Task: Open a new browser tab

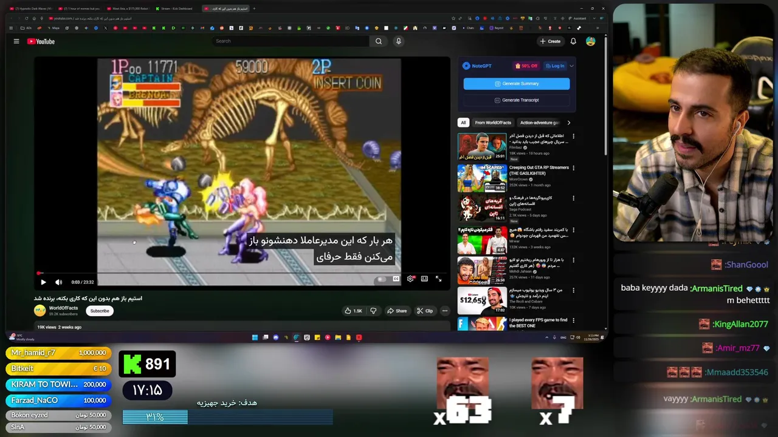Action: coord(254,8)
